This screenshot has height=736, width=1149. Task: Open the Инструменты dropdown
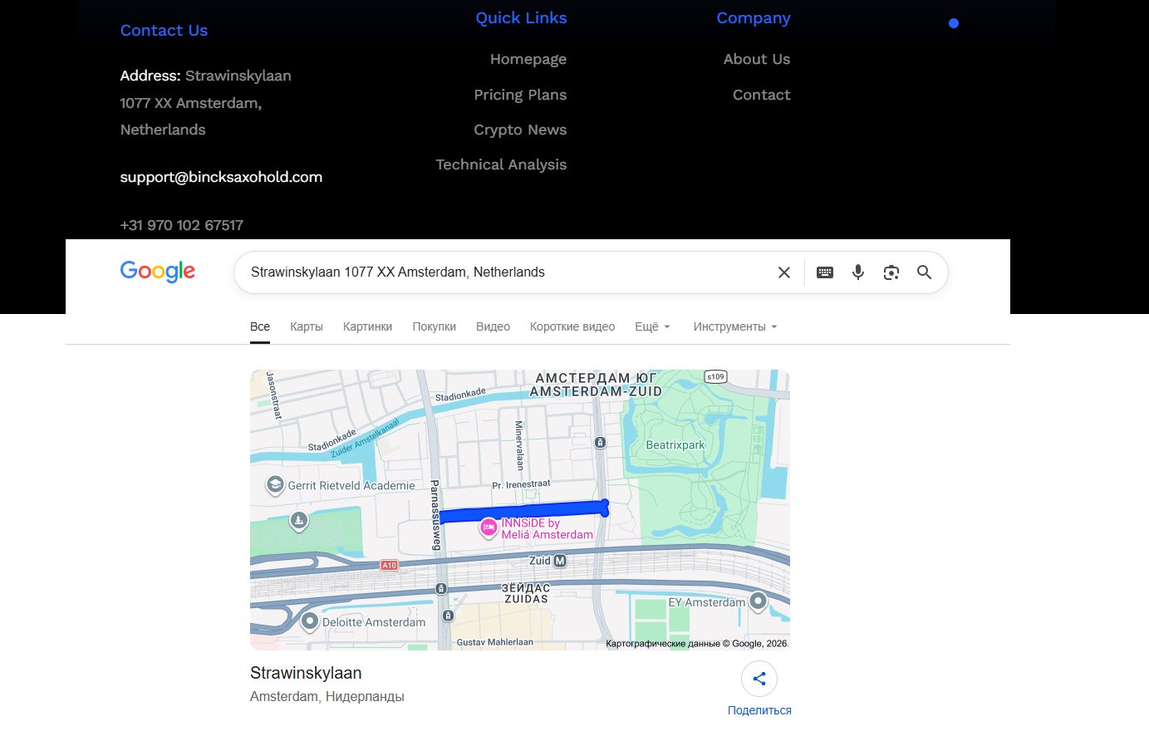735,326
